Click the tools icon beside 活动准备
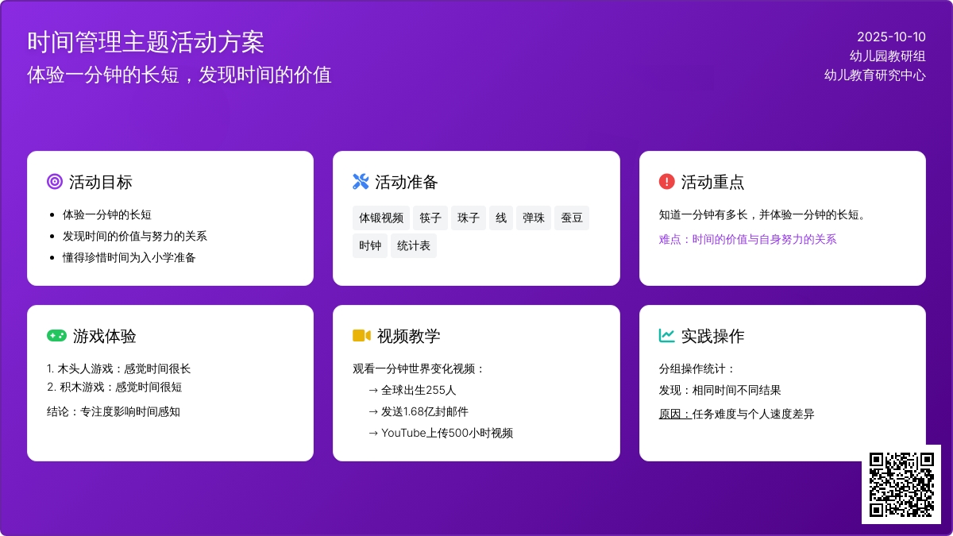953x536 pixels. [x=361, y=182]
